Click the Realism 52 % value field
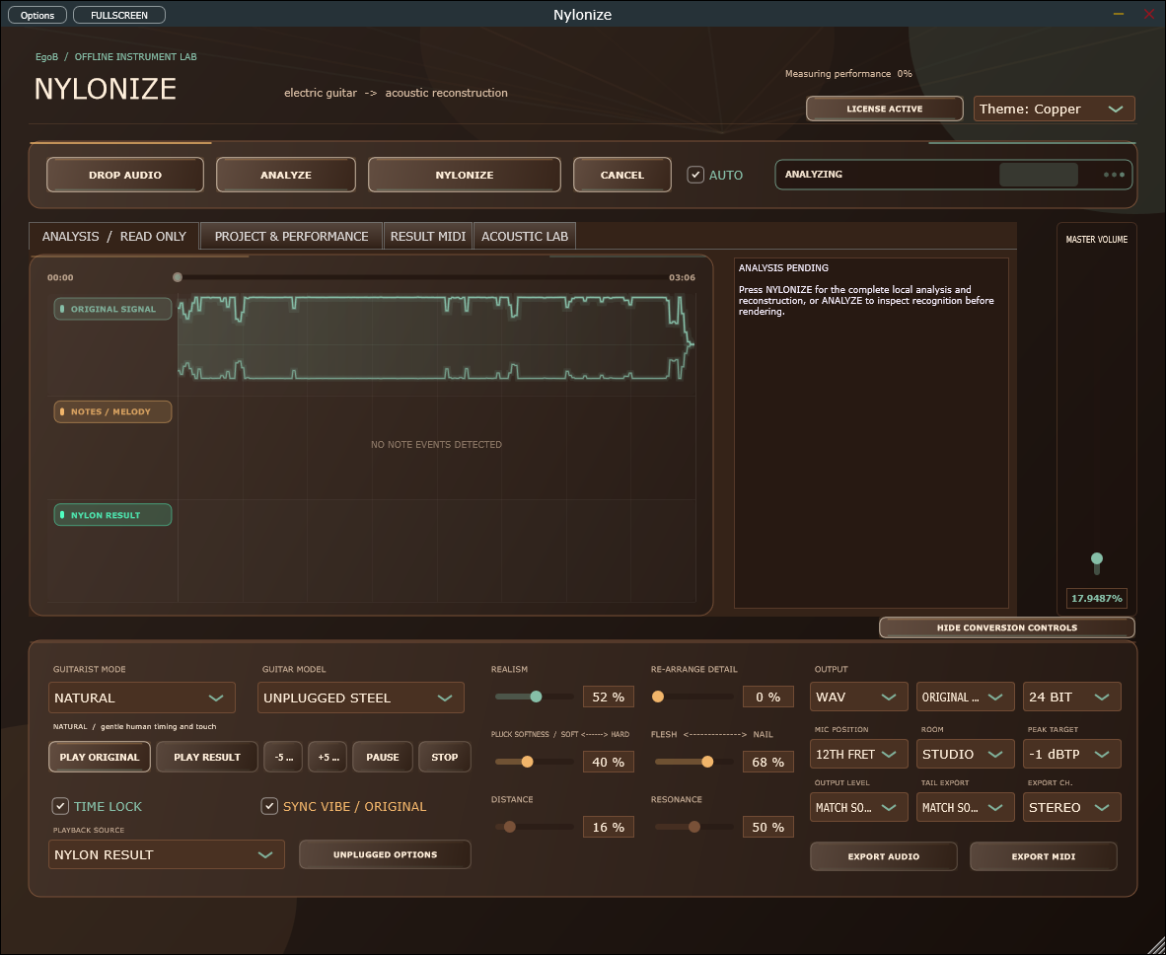The image size is (1166, 955). click(x=609, y=697)
